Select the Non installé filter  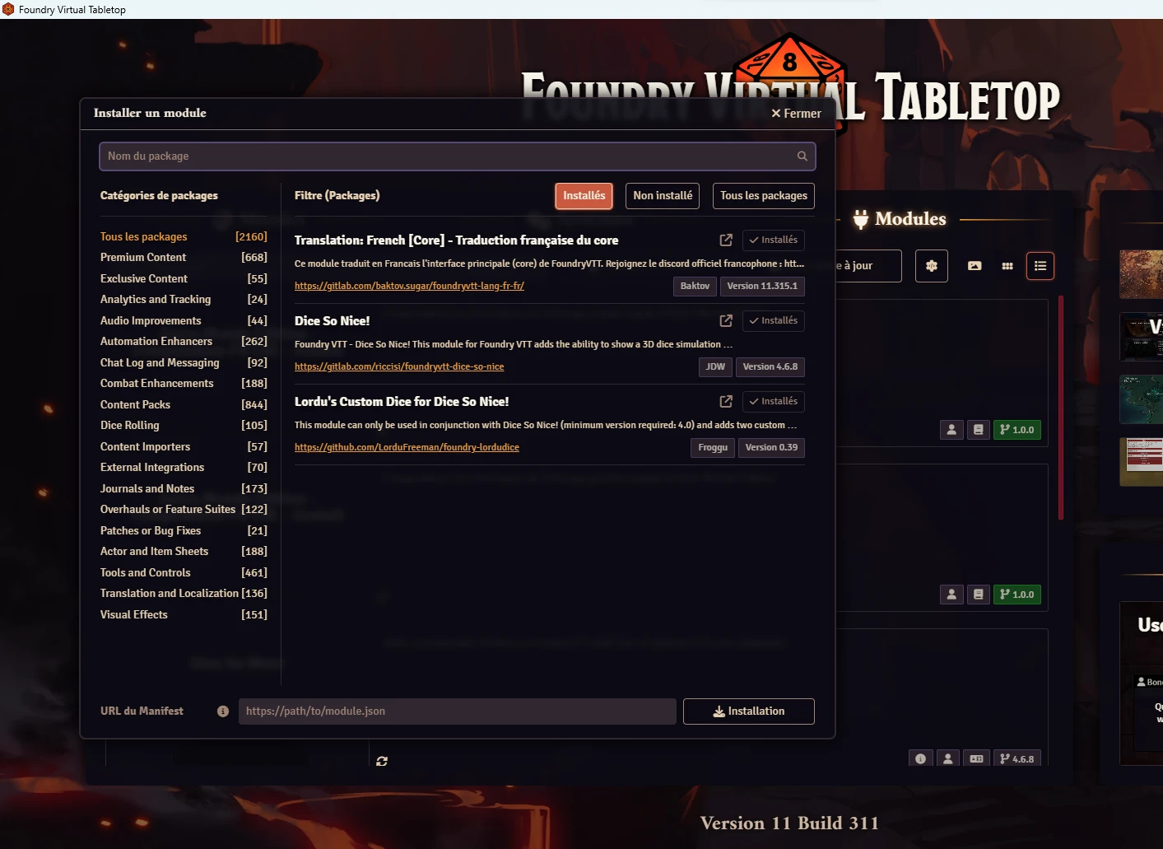[663, 196]
